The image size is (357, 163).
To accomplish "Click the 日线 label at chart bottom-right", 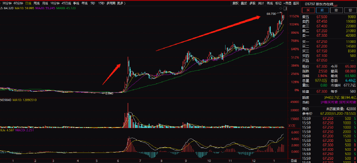I will (x=294, y=161).
